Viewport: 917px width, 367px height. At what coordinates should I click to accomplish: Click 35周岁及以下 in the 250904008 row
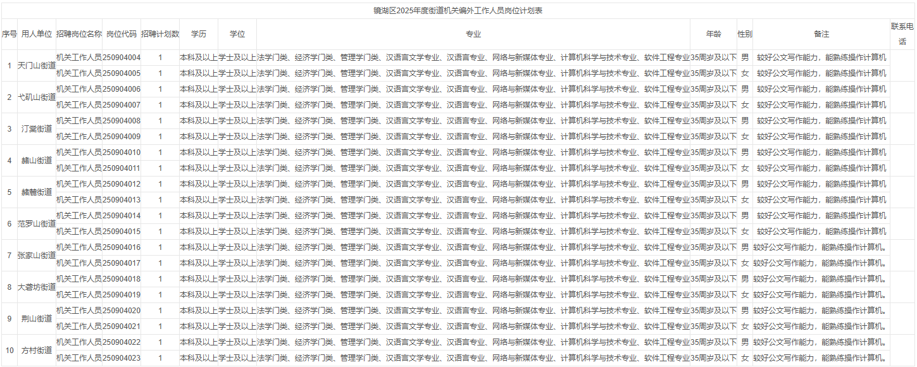click(714, 120)
